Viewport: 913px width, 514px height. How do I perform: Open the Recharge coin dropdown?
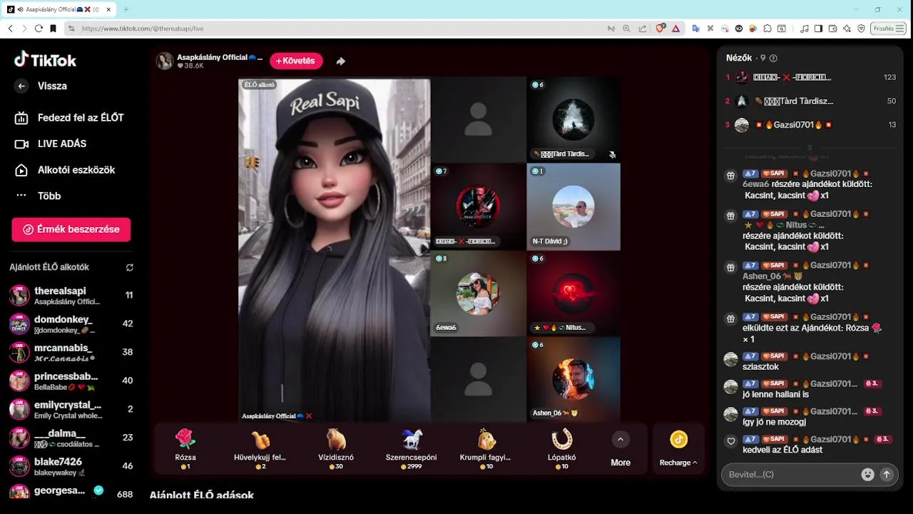click(x=678, y=449)
